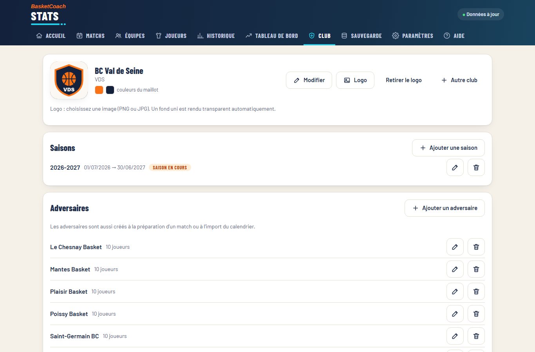The image size is (535, 352).
Task: Delete Saint-Germain BC opponent
Action: (476, 336)
